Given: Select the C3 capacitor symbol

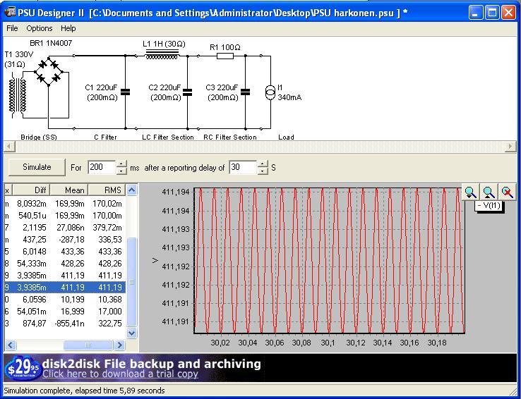Looking at the screenshot, I should click(245, 92).
